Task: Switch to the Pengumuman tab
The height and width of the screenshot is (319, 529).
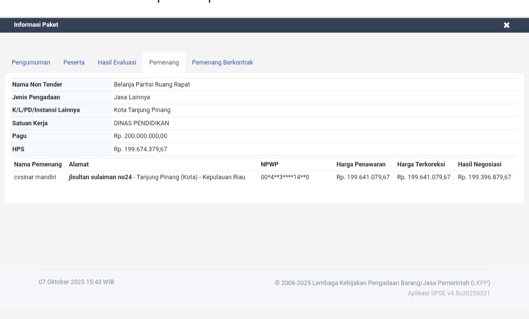Action: point(31,63)
